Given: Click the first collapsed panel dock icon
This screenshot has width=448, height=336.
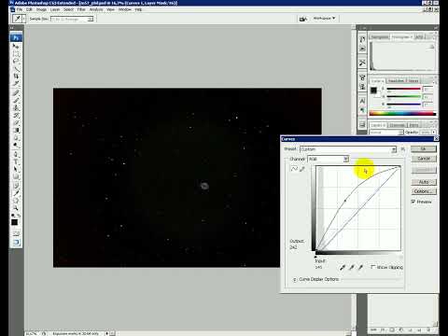Looking at the screenshot, I should coord(362,39).
